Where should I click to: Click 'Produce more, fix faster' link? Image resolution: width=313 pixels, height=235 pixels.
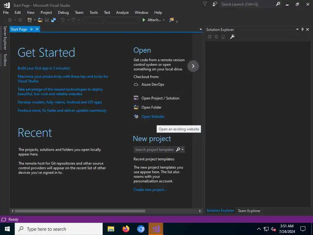point(62,110)
